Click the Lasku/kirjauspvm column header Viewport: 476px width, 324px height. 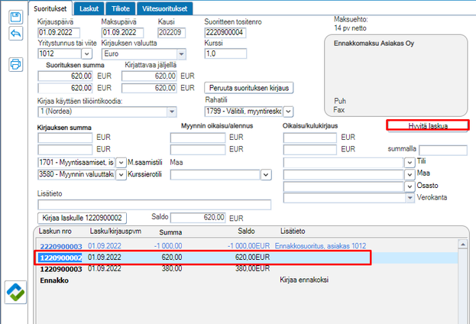tap(115, 232)
